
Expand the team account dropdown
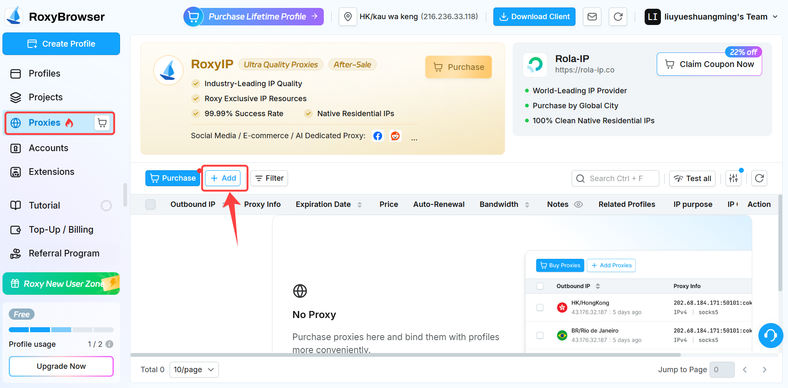click(x=775, y=17)
